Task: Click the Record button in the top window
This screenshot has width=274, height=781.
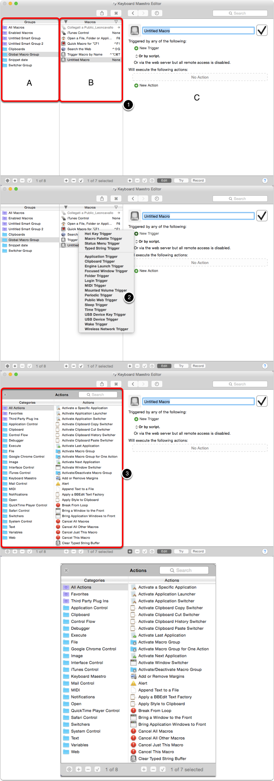Action: (x=198, y=181)
